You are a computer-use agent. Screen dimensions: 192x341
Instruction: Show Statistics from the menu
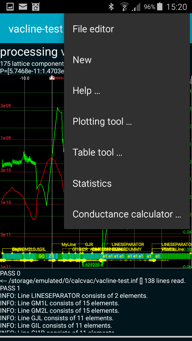92,184
